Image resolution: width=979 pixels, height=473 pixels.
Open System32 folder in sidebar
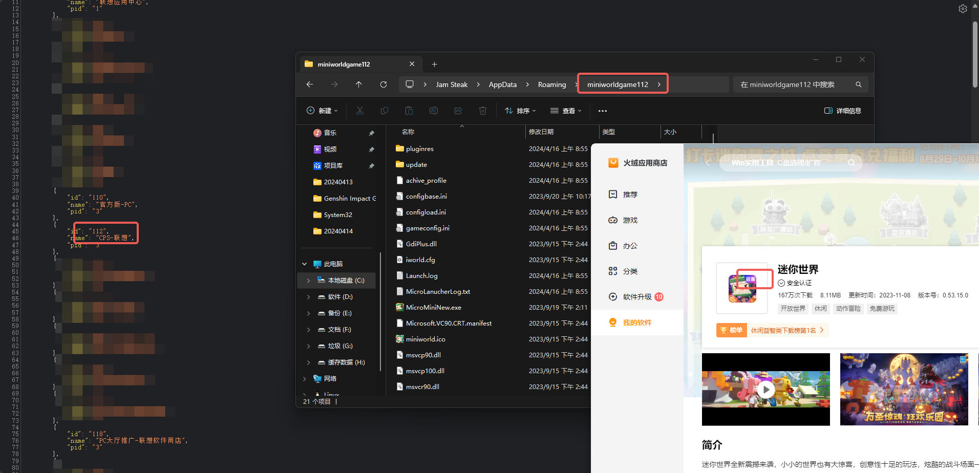pos(332,214)
